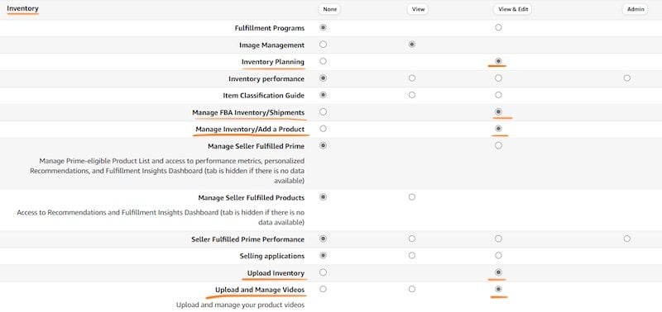
Task: Select View for Inventory performance
Action: click(411, 78)
